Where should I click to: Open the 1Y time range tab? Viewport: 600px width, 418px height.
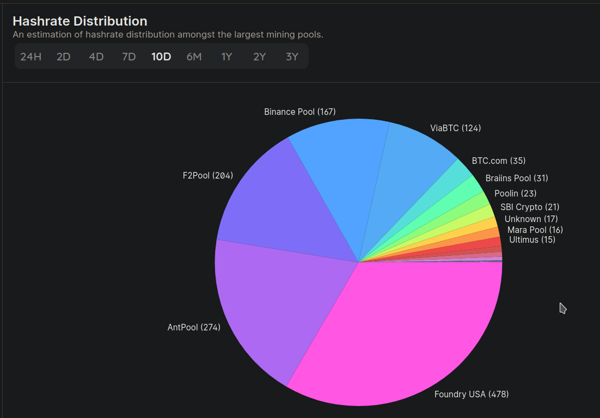(226, 57)
